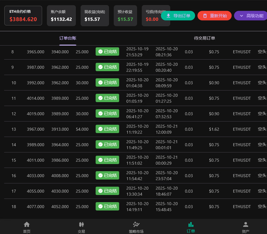Switch to the 待交易订单 tab
The image size is (267, 234).
tap(204, 38)
